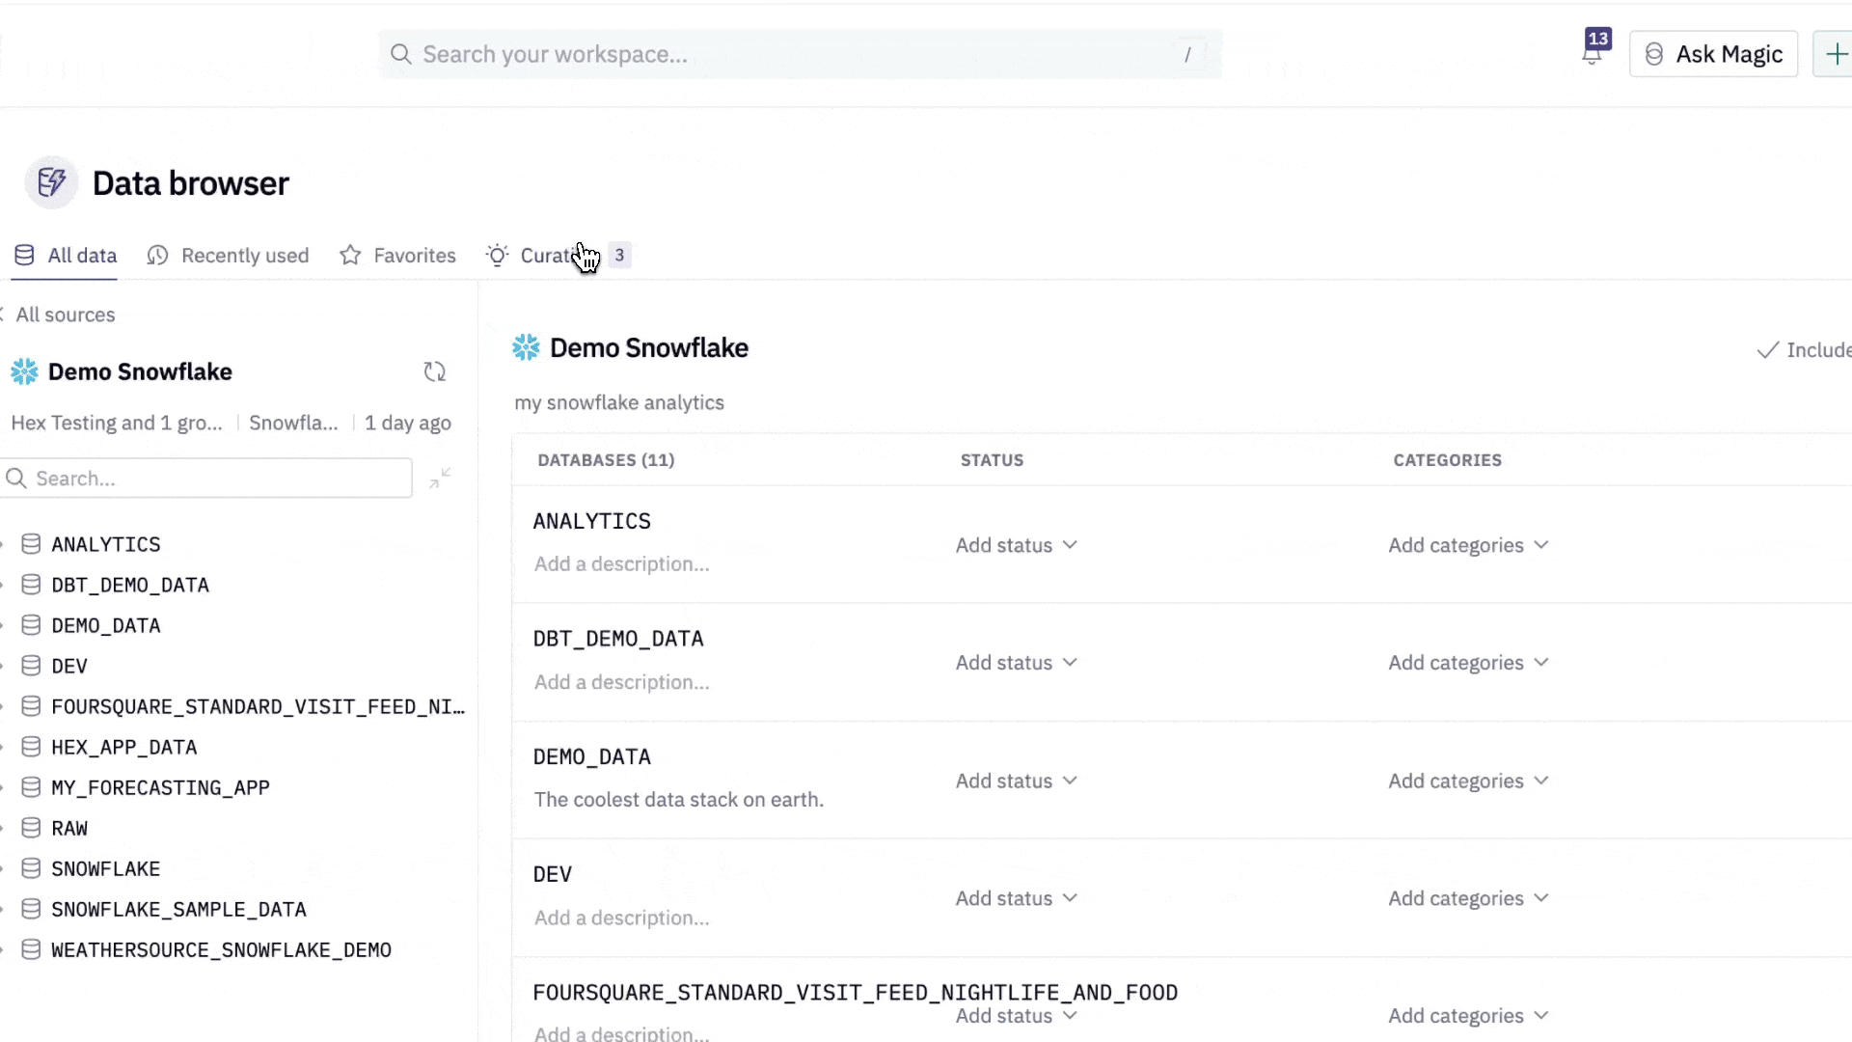
Task: Select DEMO_DATA in the sidebar tree
Action: pyautogui.click(x=106, y=625)
